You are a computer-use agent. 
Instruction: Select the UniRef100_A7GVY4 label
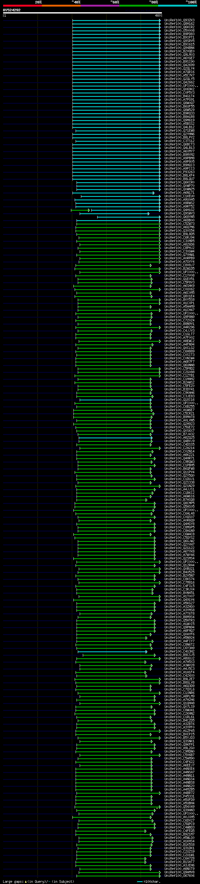point(179,262)
